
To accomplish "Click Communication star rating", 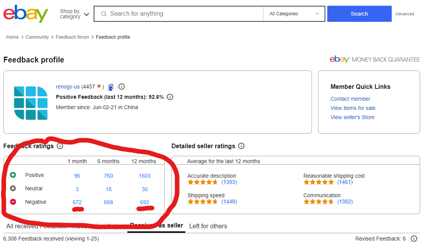I will tap(319, 201).
